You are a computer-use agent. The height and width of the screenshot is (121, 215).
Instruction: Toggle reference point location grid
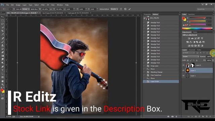(11, 9)
